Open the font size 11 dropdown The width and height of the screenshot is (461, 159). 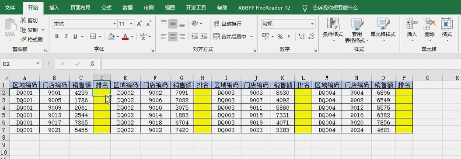131,24
